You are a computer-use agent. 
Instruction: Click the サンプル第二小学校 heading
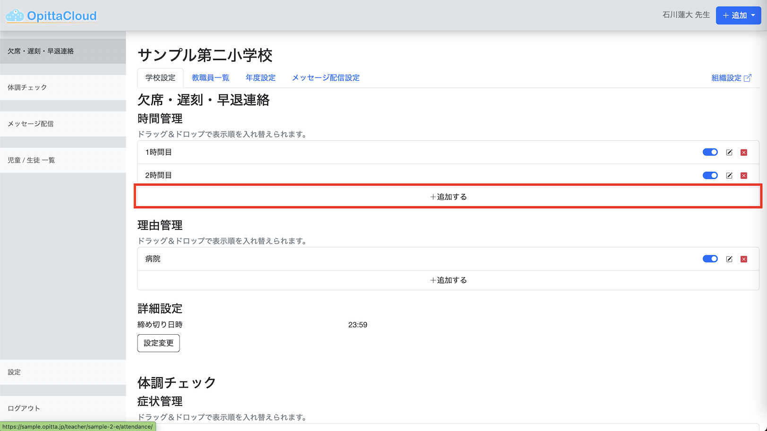tap(205, 55)
